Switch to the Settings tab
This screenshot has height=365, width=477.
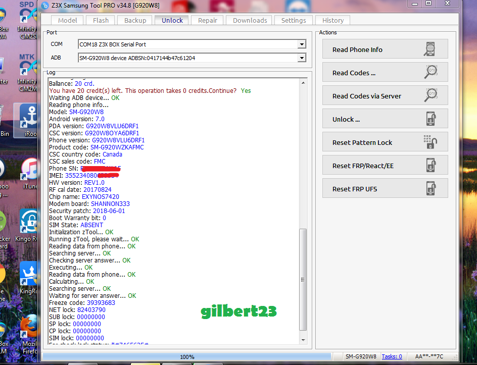pyautogui.click(x=294, y=20)
